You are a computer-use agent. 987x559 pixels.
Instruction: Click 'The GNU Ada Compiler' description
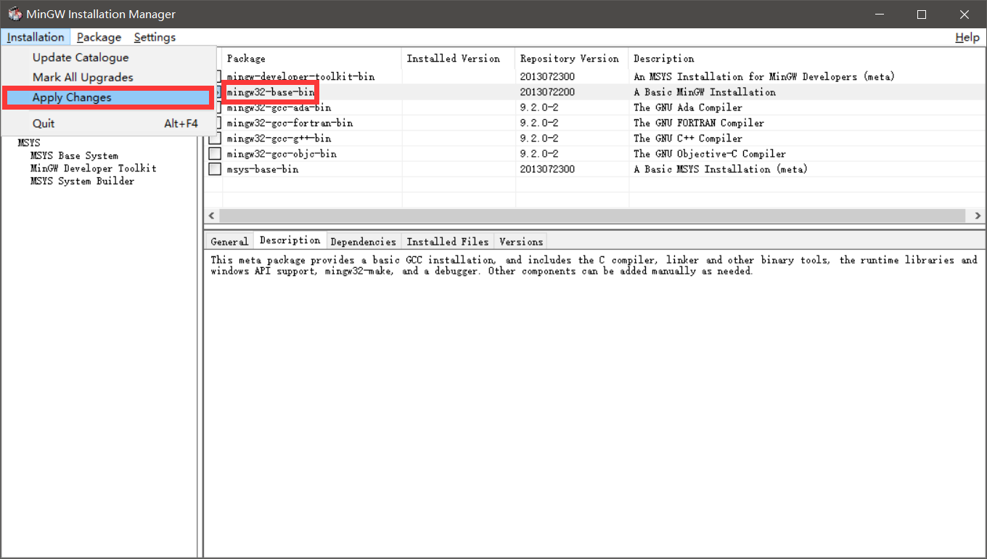688,107
